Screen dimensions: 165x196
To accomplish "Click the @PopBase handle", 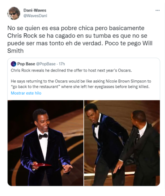I will (46, 64).
